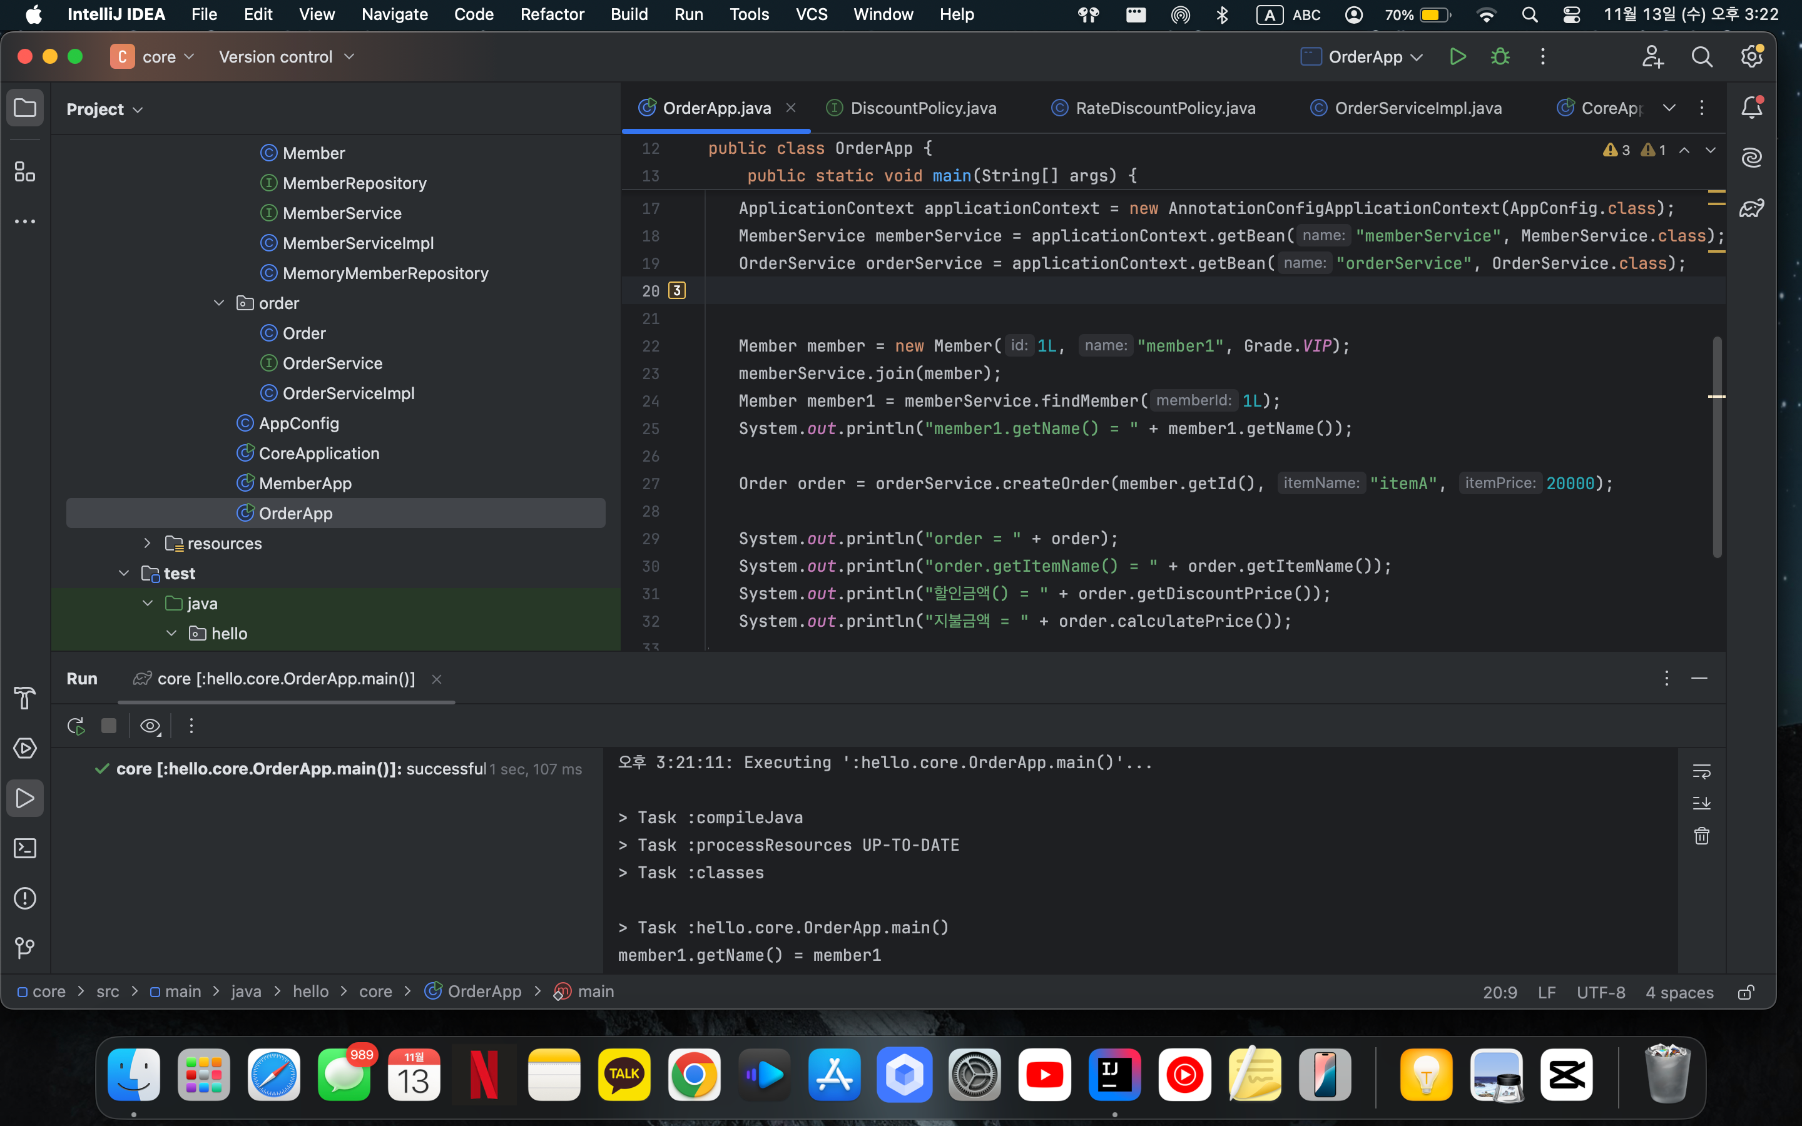The width and height of the screenshot is (1802, 1126).
Task: Open the Git tool window icon
Action: 24,948
